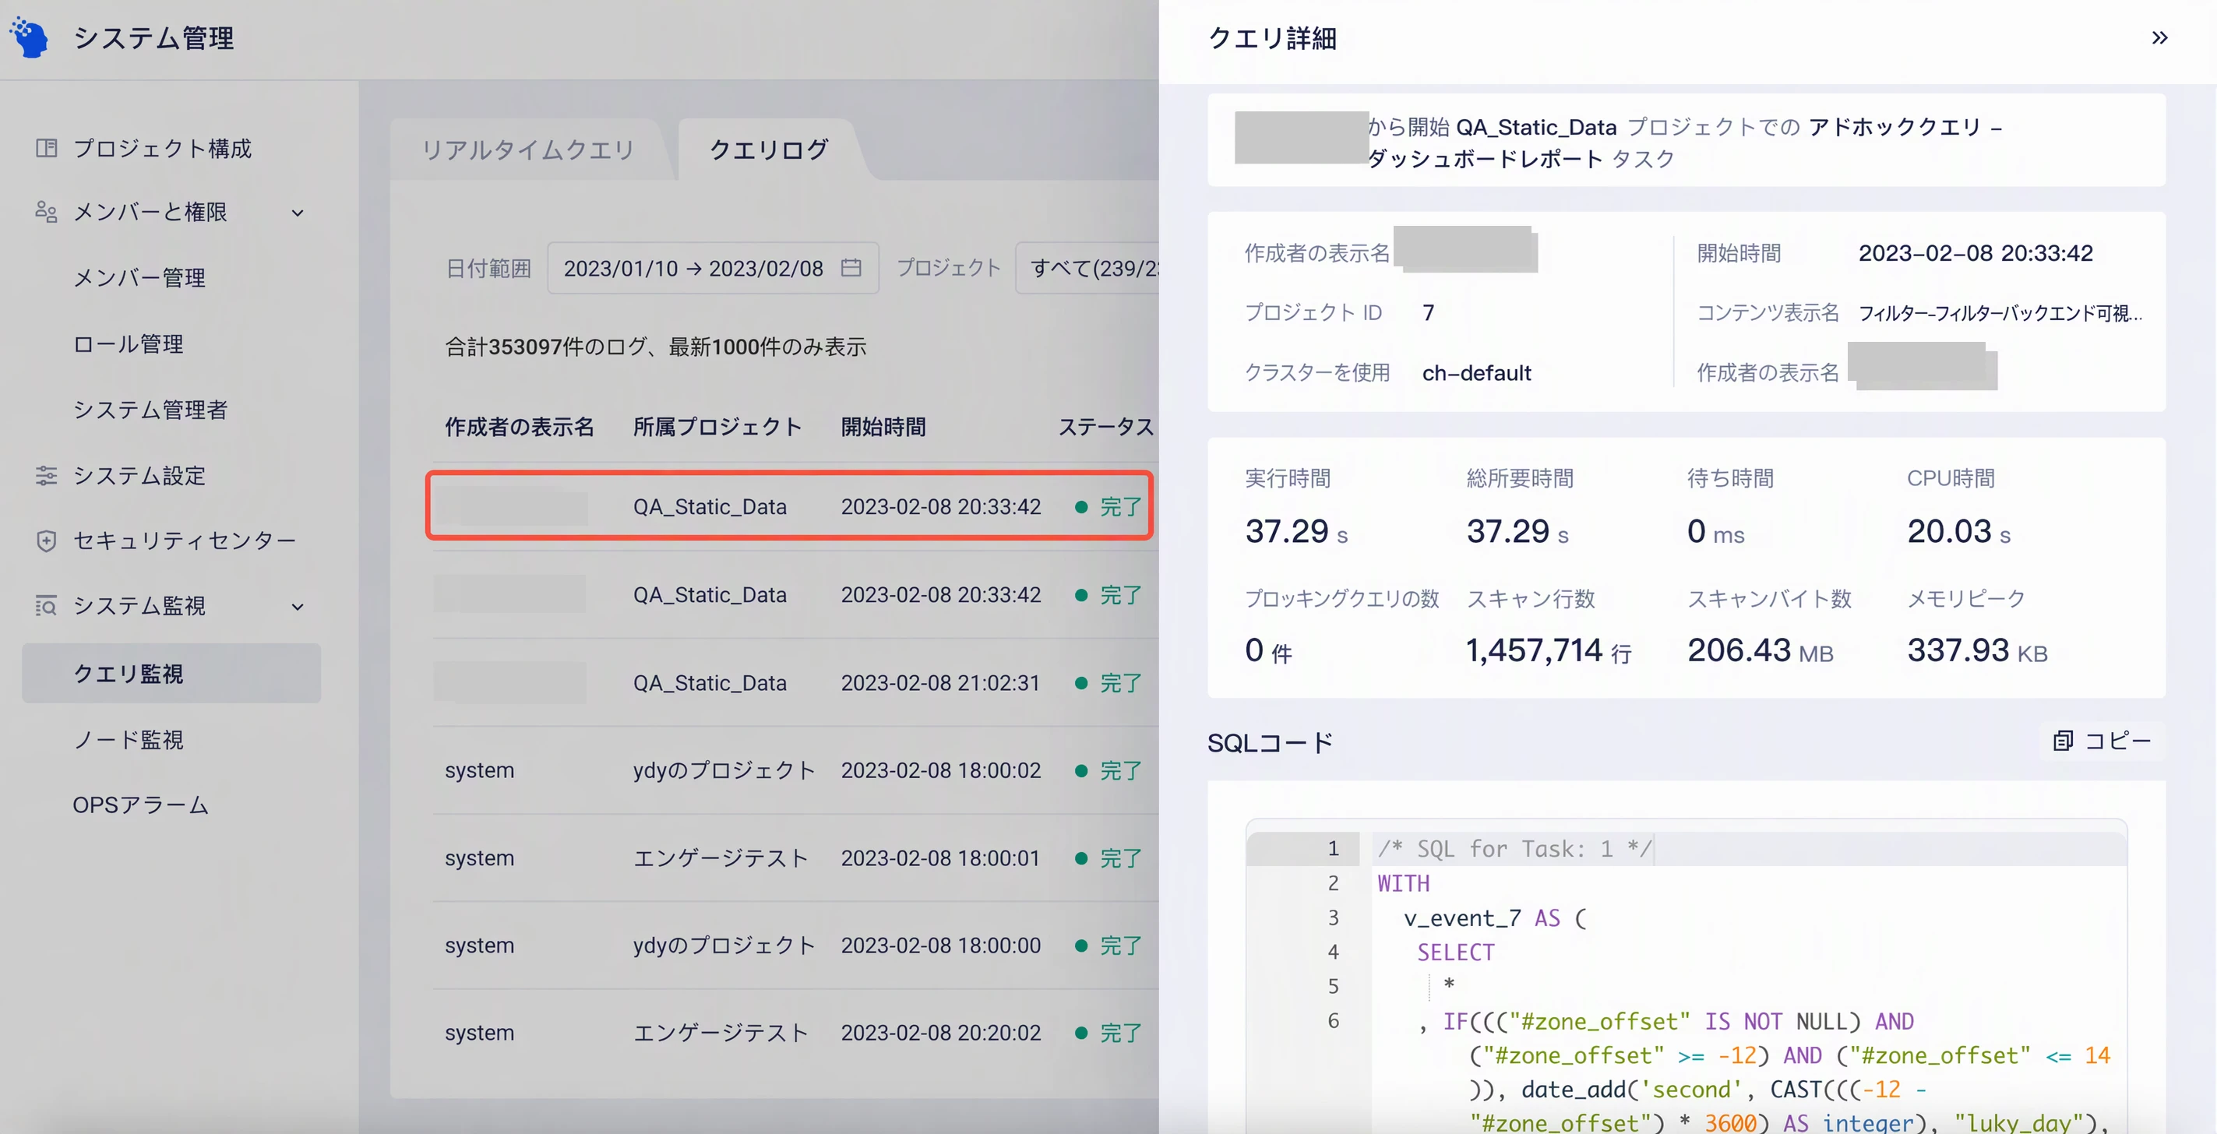Select エンゲージテスト row at 18:00:01
The height and width of the screenshot is (1134, 2217).
[795, 858]
